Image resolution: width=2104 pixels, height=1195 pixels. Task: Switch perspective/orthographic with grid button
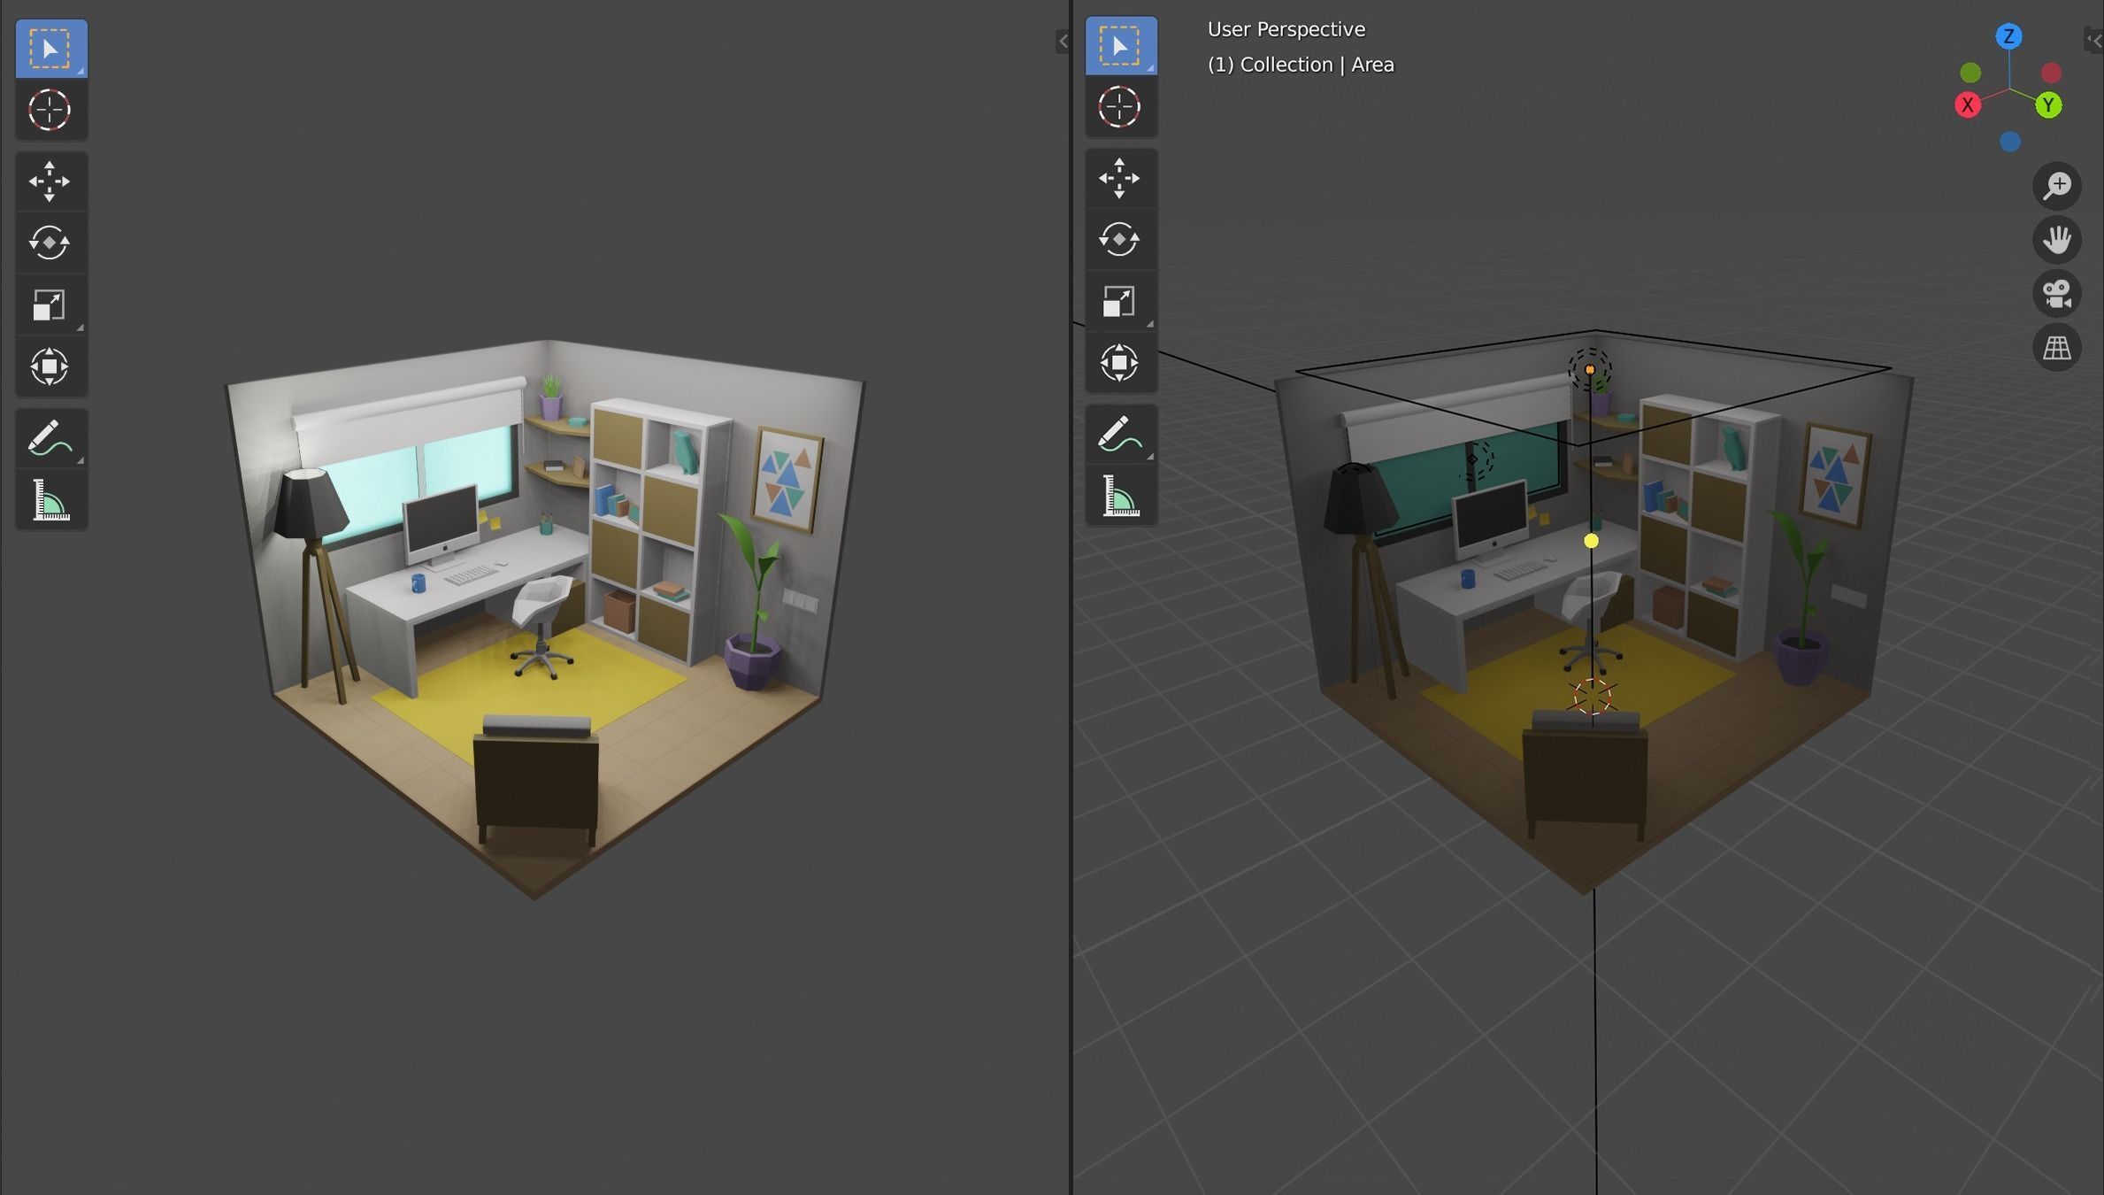2057,348
